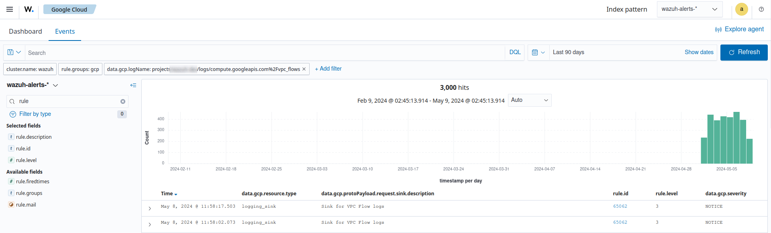
Task: Click the rule.groups field type icon
Action: (x=11, y=193)
